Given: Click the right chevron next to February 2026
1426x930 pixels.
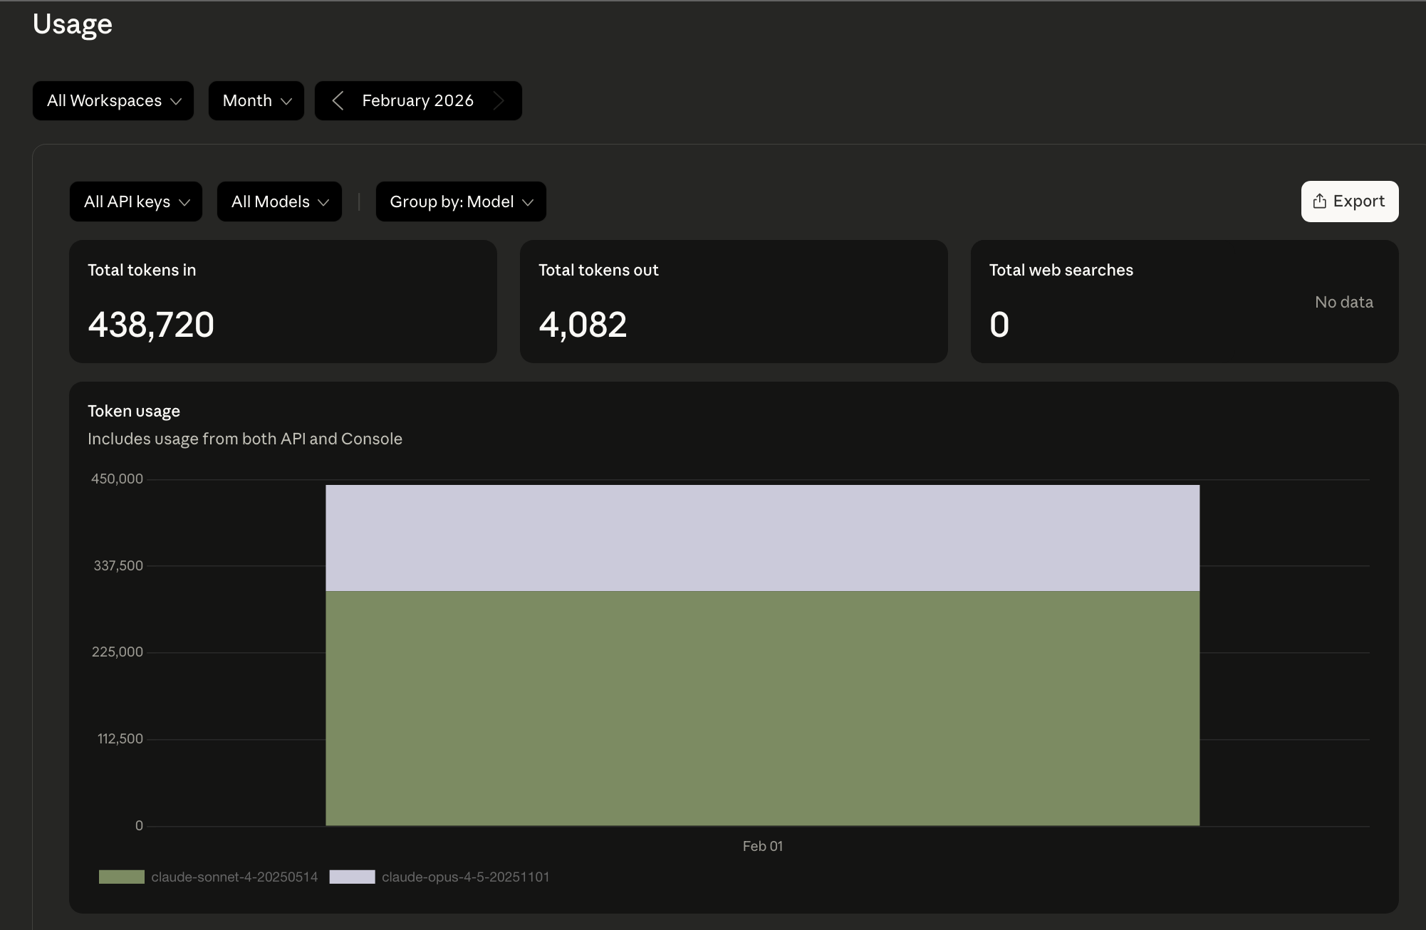Looking at the screenshot, I should pos(499,100).
